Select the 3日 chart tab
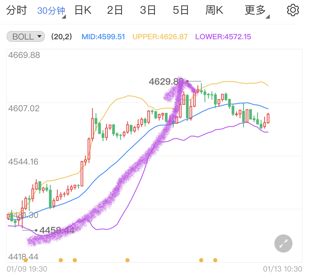Image resolution: width=309 pixels, height=277 pixels. (148, 10)
